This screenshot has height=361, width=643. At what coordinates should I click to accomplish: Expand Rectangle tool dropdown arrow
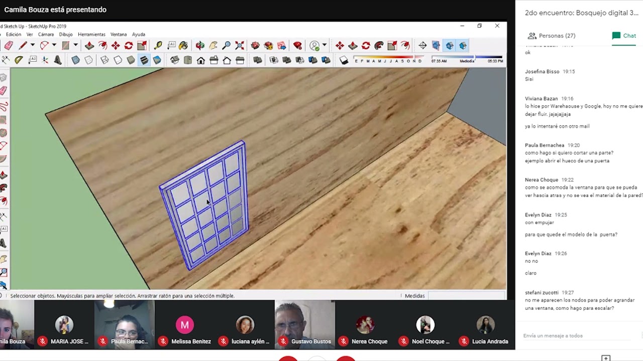(x=75, y=46)
